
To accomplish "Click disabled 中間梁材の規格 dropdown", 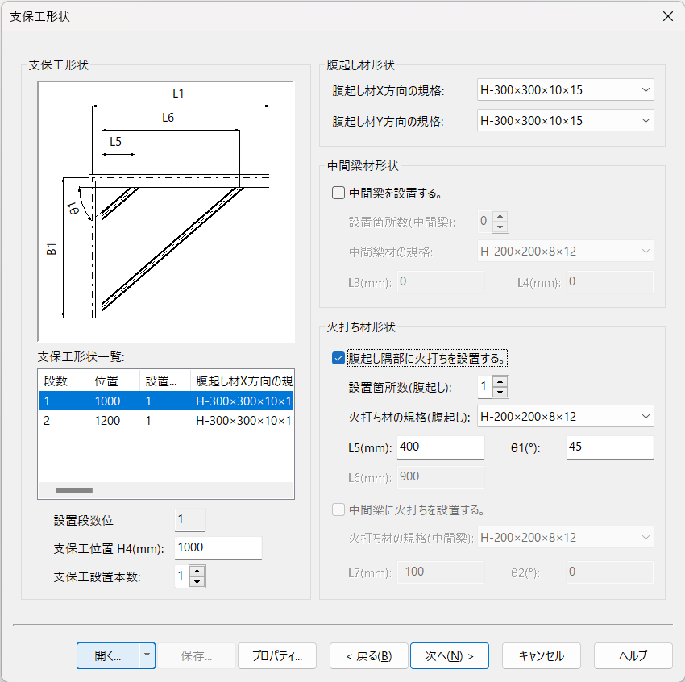I will [565, 252].
